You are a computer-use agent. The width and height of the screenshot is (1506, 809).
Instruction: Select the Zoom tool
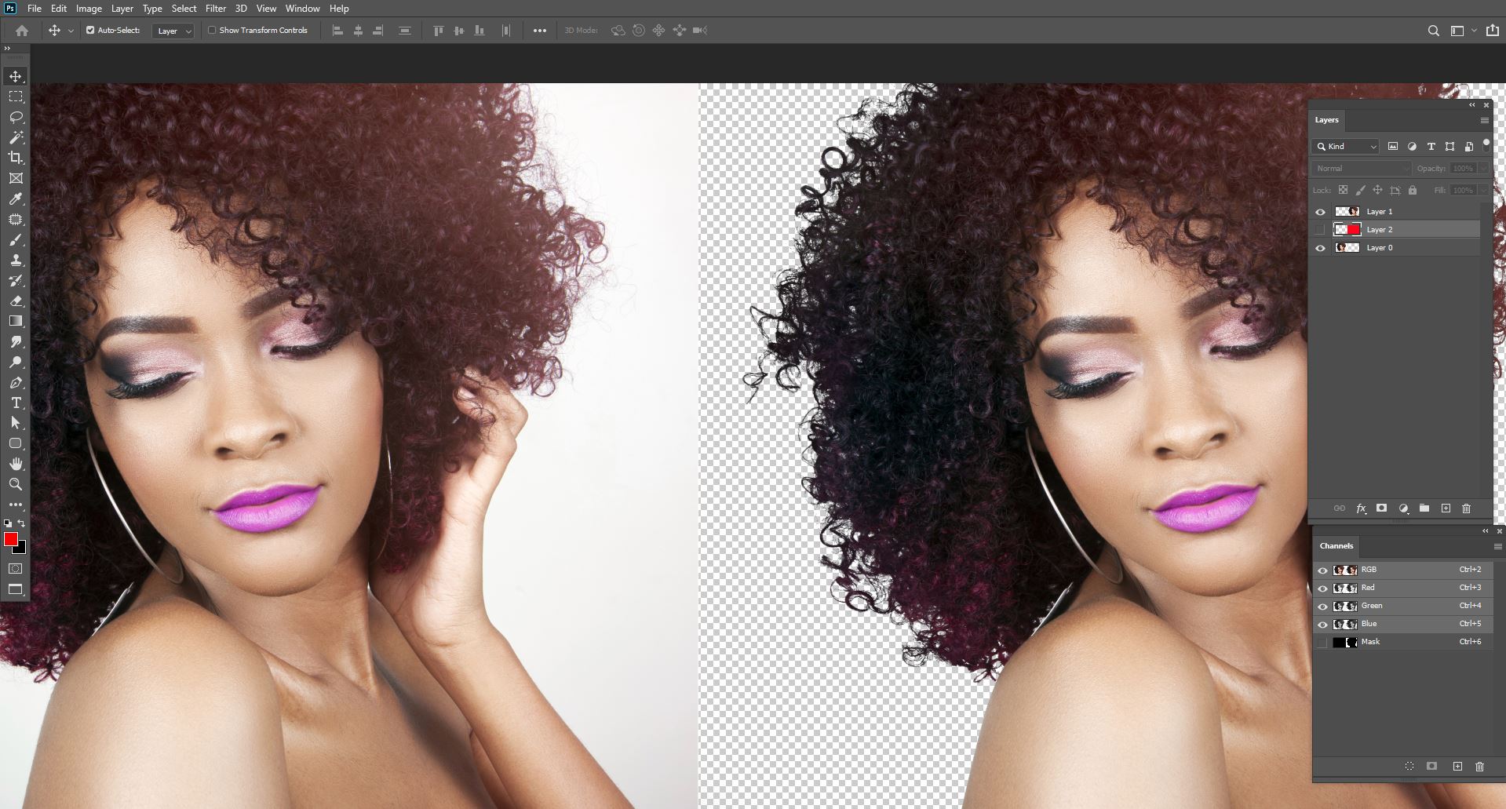tap(16, 485)
